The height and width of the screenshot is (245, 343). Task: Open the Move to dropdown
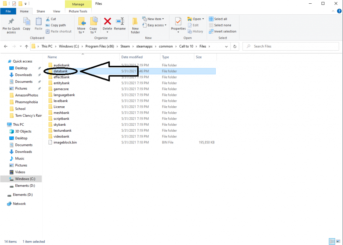coord(81,25)
